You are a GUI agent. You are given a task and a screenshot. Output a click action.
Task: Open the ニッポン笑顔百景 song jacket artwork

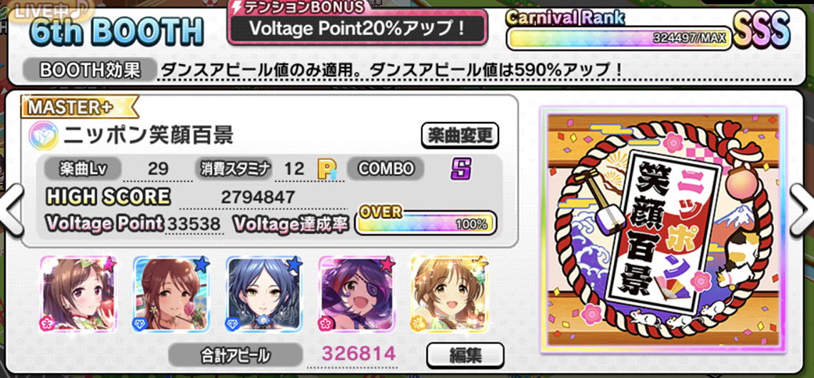tap(663, 230)
